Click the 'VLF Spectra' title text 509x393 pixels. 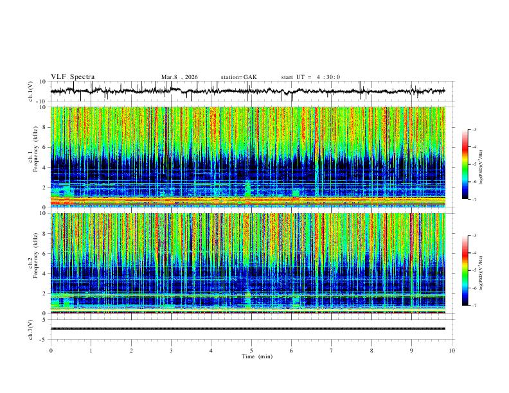(x=73, y=77)
